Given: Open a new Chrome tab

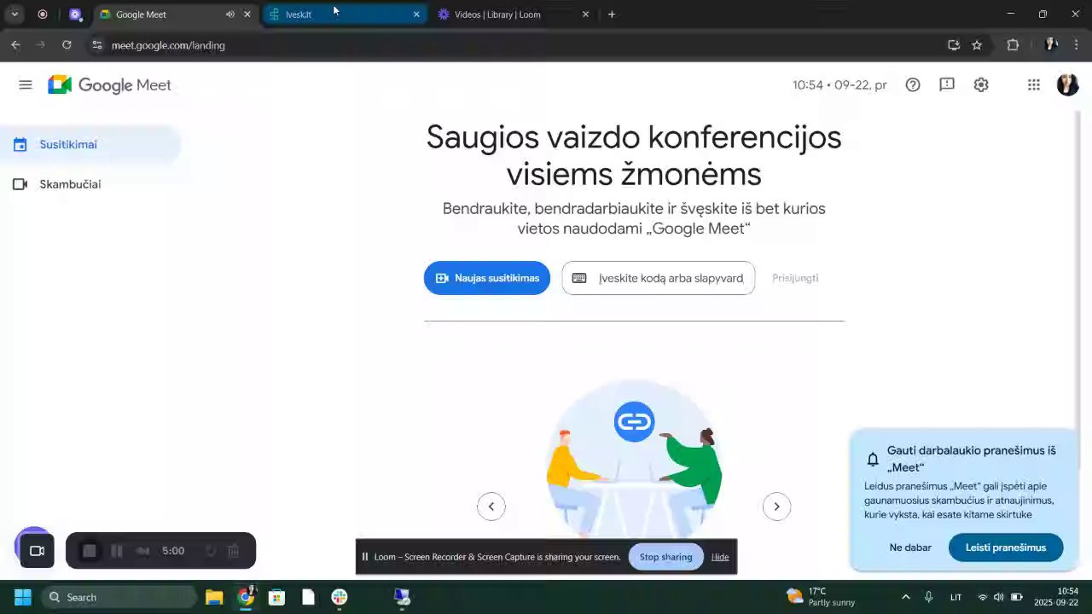Looking at the screenshot, I should [611, 14].
